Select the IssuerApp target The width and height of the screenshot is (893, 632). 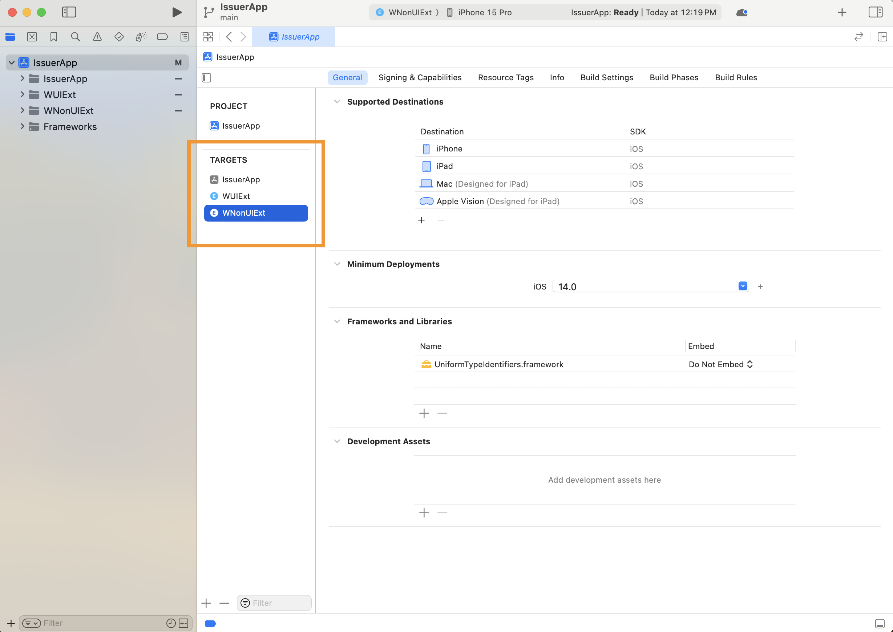256,179
